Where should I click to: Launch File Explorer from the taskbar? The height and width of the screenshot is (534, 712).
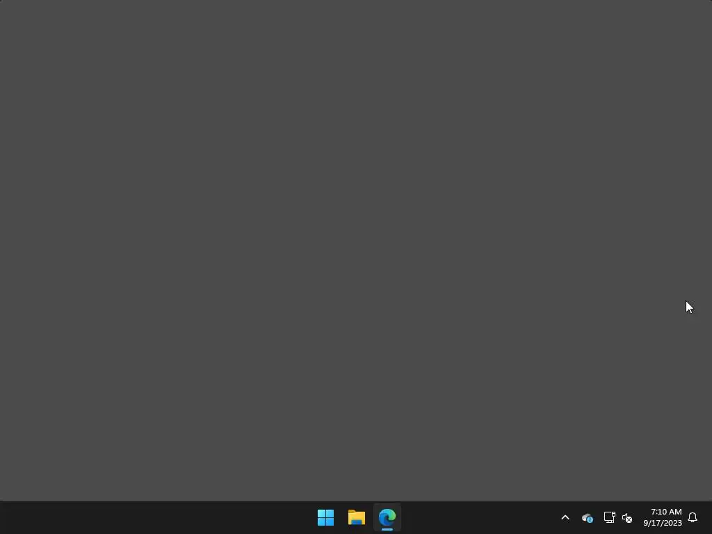(x=357, y=517)
